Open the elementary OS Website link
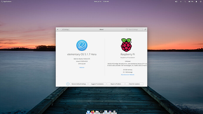Image resolution: width=203 pixels, height=114 pixels. 82,68
